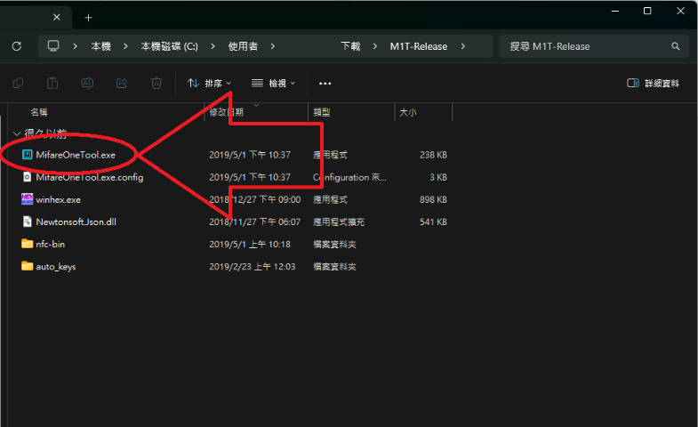Click the search magnifier icon
698x427 pixels.
point(676,46)
